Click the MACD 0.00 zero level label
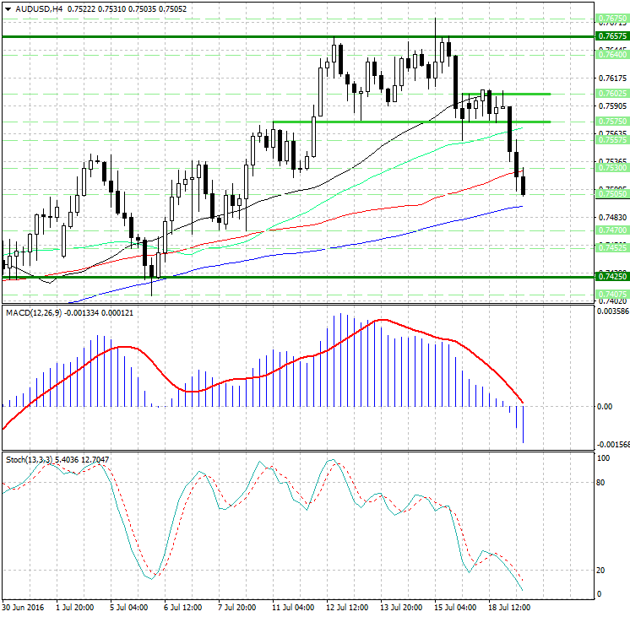Screen dimensions: 630x617 pos(605,406)
